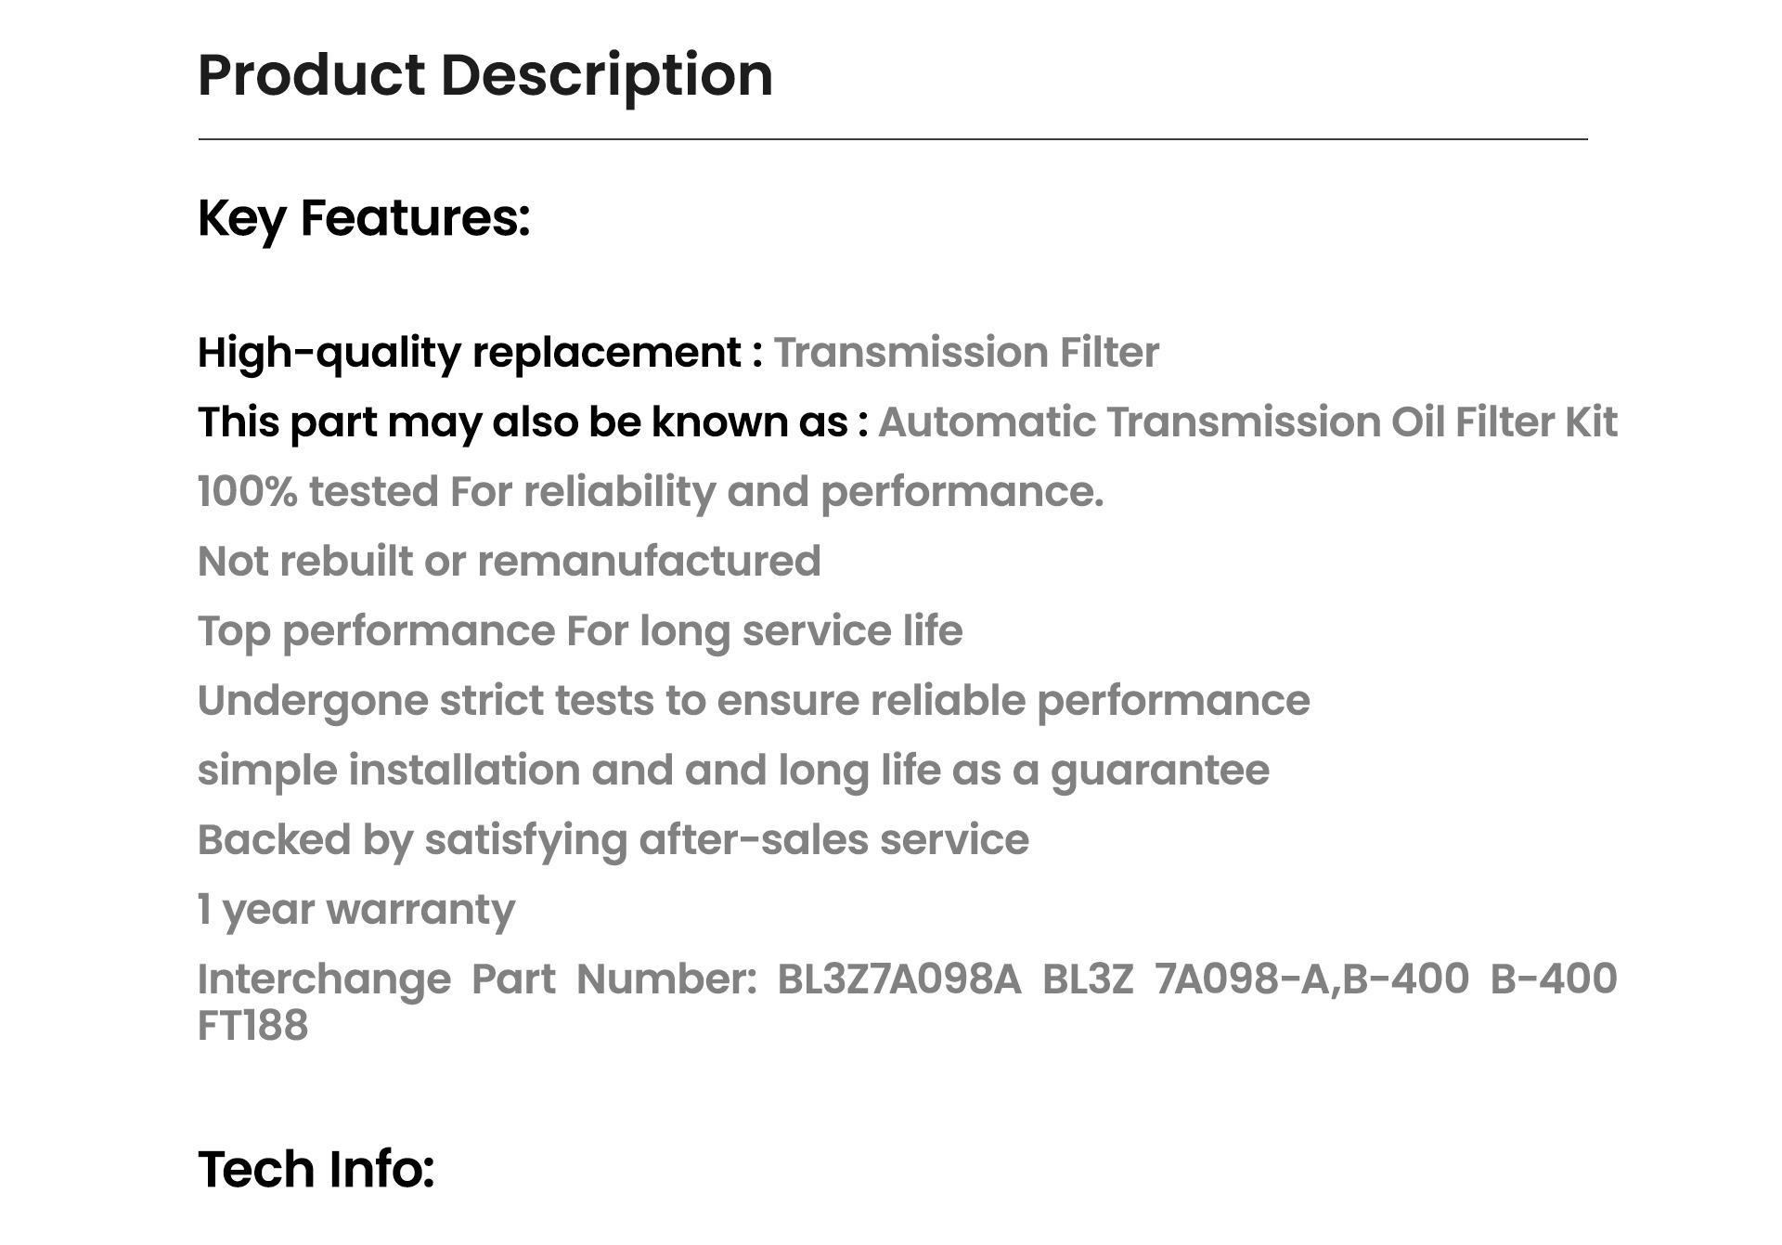The image size is (1782, 1245).
Task: Click the Product Description heading
Action: (485, 75)
